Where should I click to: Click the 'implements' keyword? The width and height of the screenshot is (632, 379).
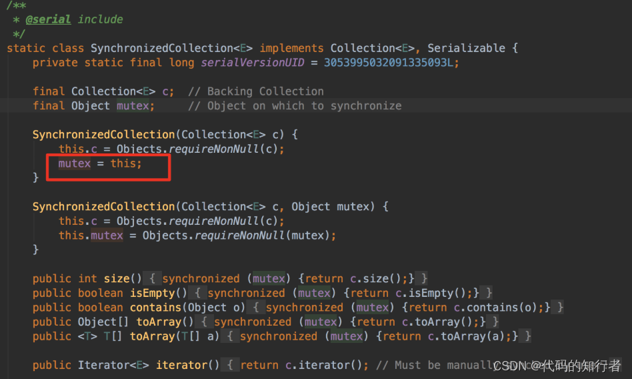(291, 48)
